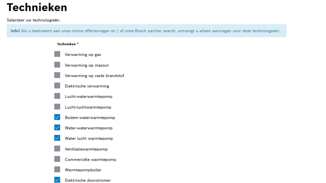Uncheck the Elektrische doorstromer checkbox
The height and width of the screenshot is (183, 326).
coord(57,180)
